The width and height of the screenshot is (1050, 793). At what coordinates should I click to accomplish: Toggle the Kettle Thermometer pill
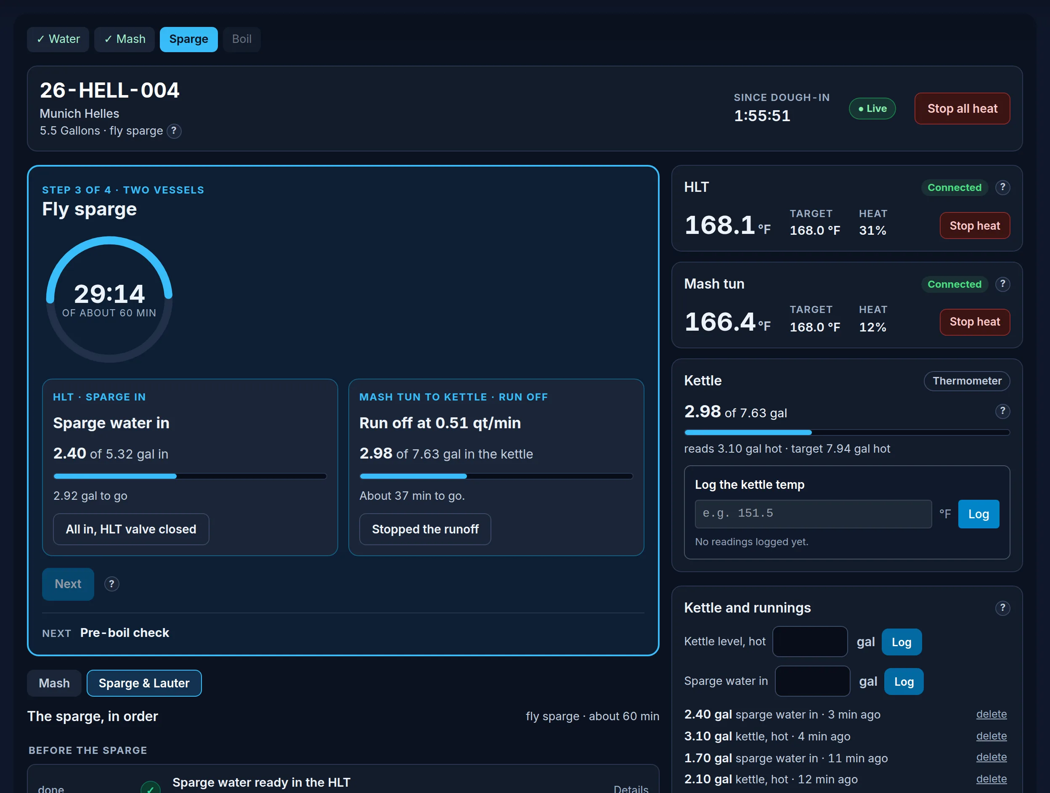point(966,381)
